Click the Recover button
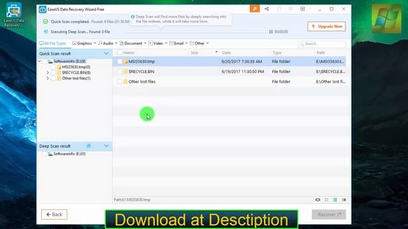408x229 pixels. point(329,214)
